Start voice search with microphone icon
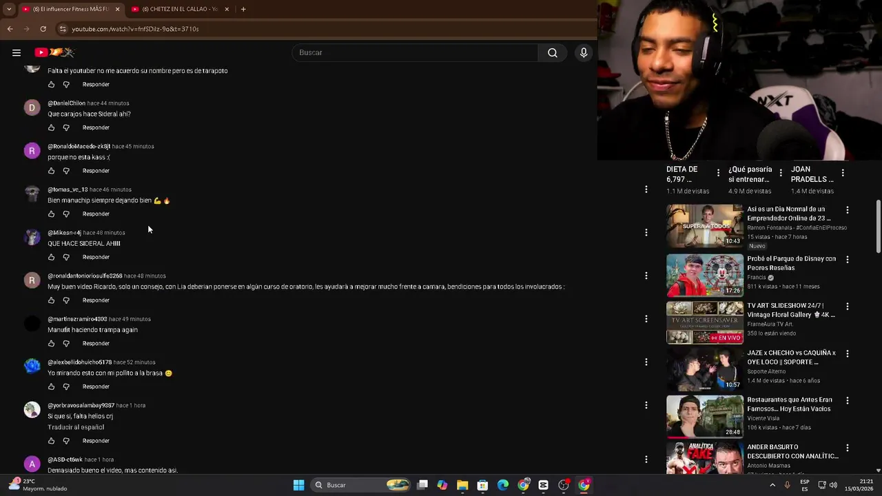This screenshot has width=882, height=496. [x=584, y=52]
